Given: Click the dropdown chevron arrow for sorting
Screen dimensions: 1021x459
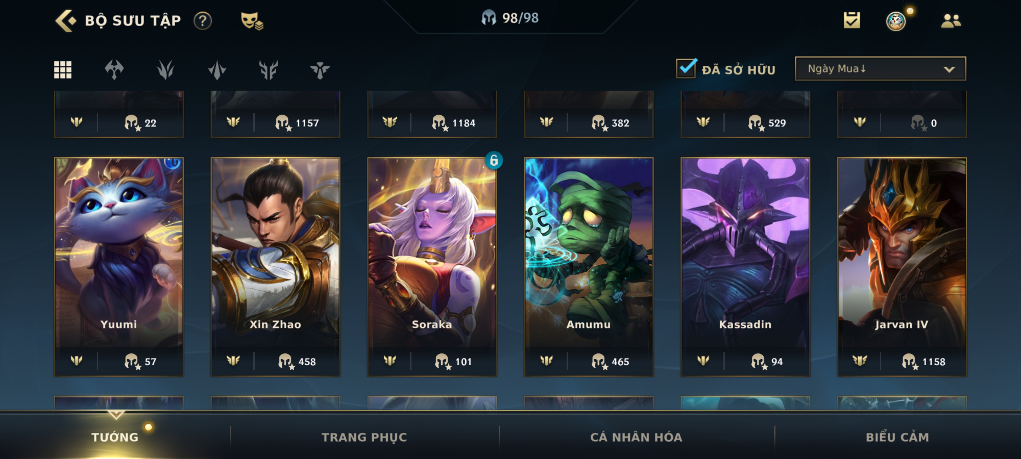Looking at the screenshot, I should pyautogui.click(x=949, y=69).
